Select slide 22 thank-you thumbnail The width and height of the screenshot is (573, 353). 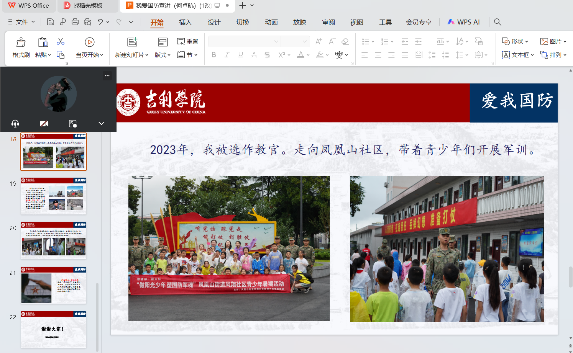click(53, 330)
